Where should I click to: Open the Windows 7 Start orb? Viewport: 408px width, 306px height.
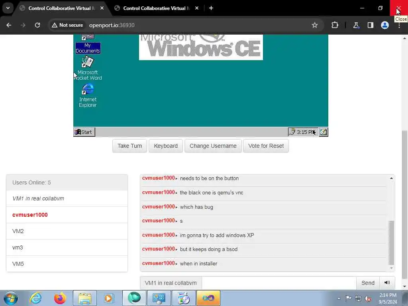pos(11,298)
